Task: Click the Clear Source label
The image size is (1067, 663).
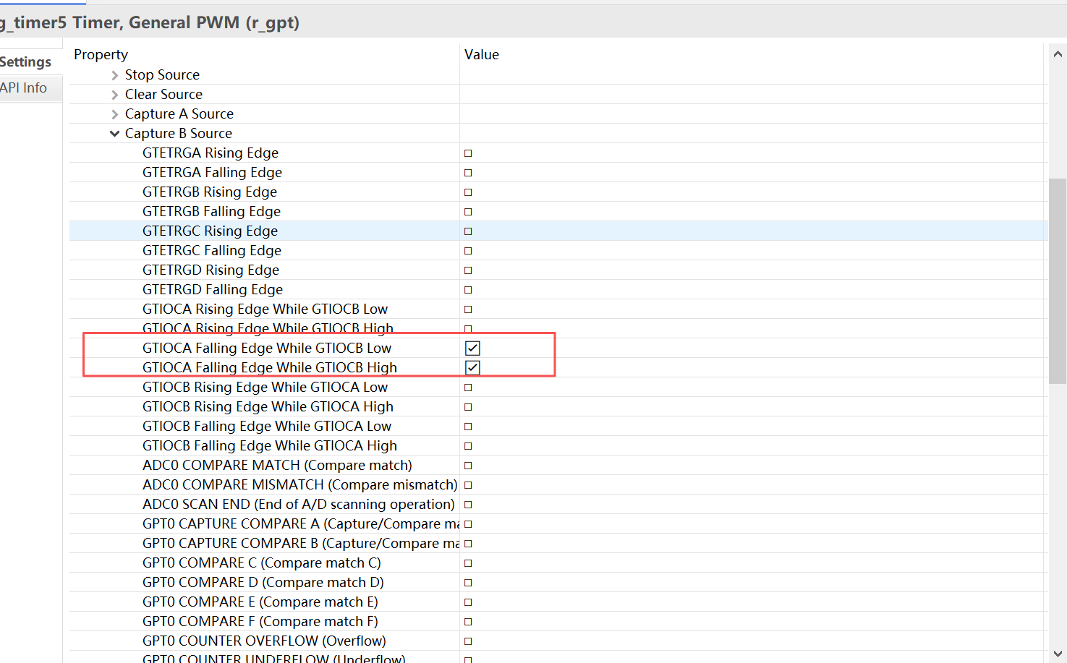Action: (163, 95)
